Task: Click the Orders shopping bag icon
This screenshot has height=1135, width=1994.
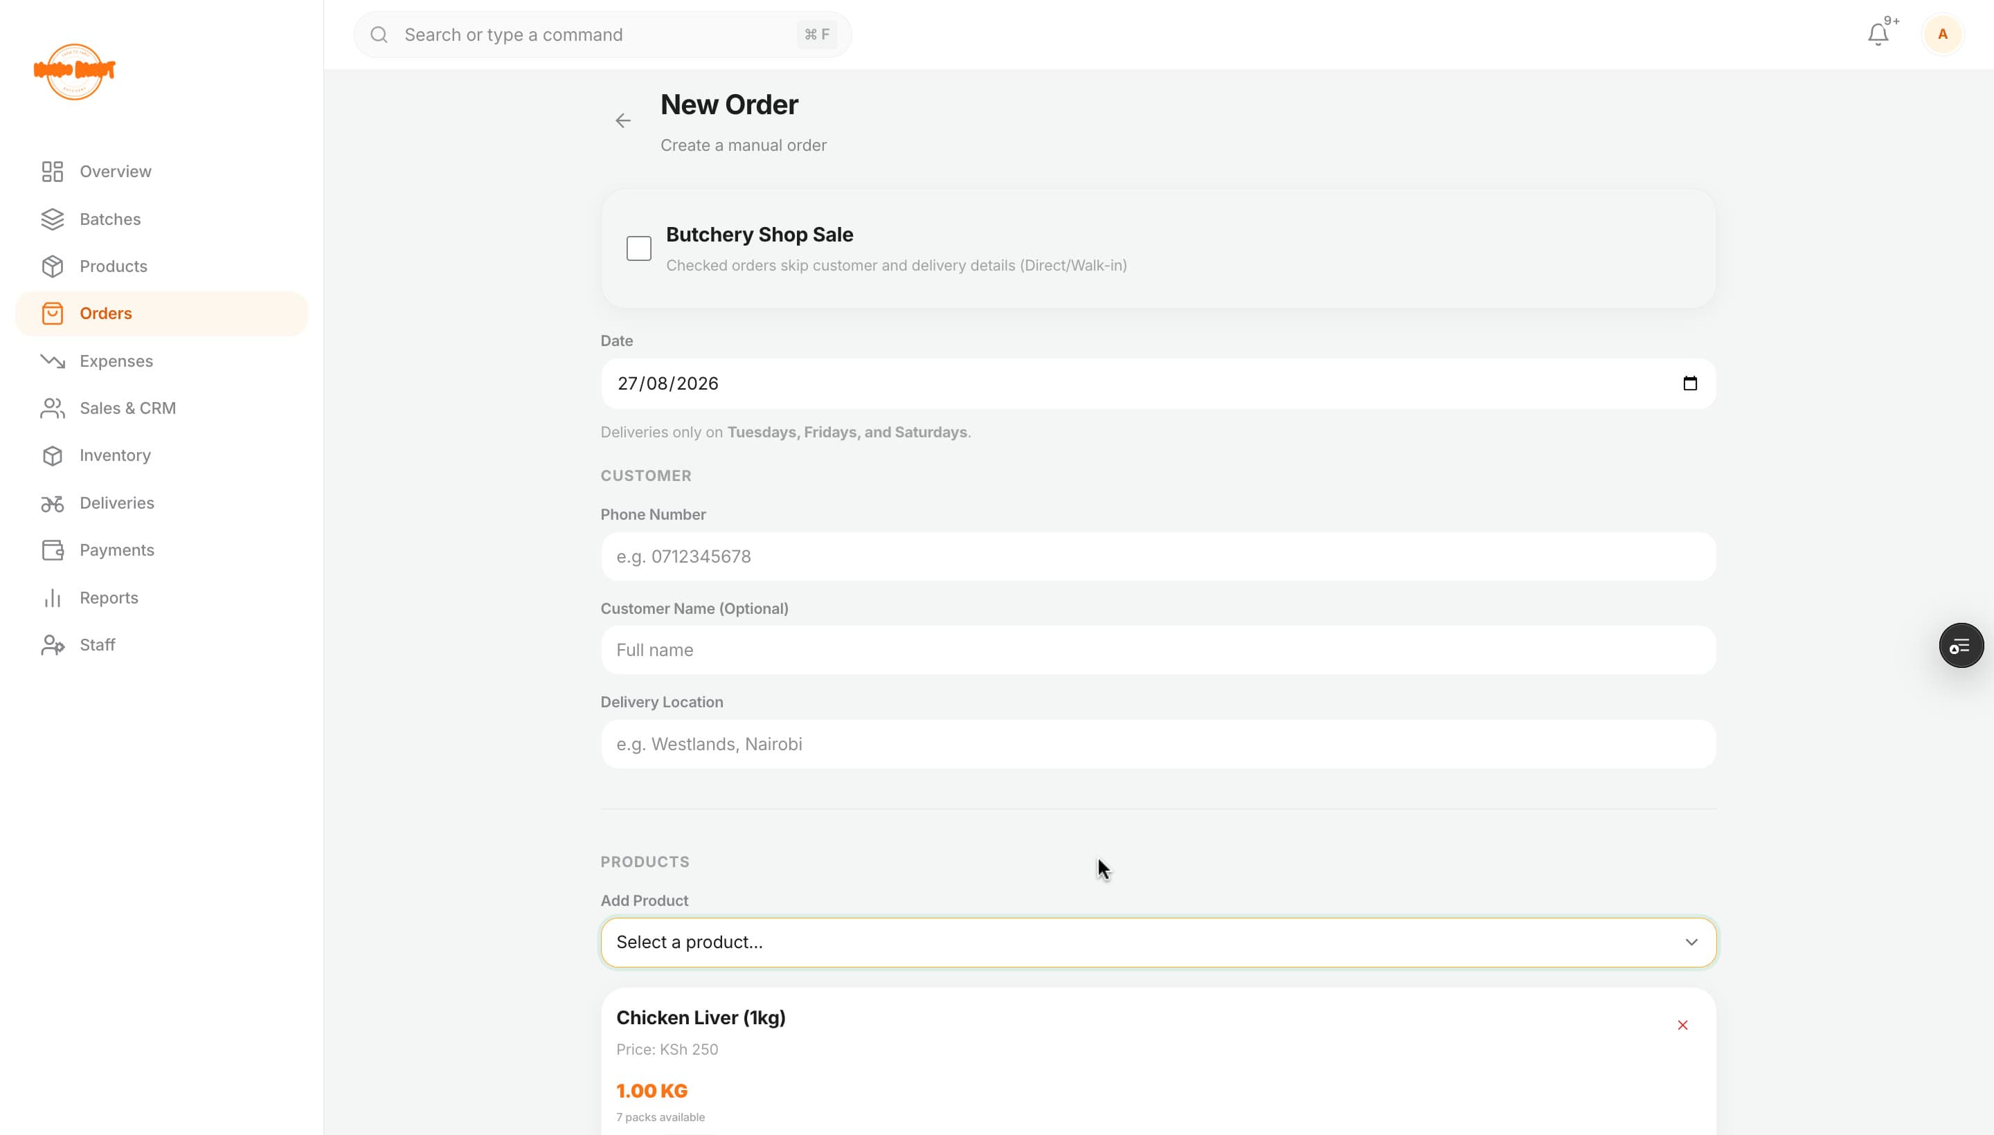Action: pos(52,314)
